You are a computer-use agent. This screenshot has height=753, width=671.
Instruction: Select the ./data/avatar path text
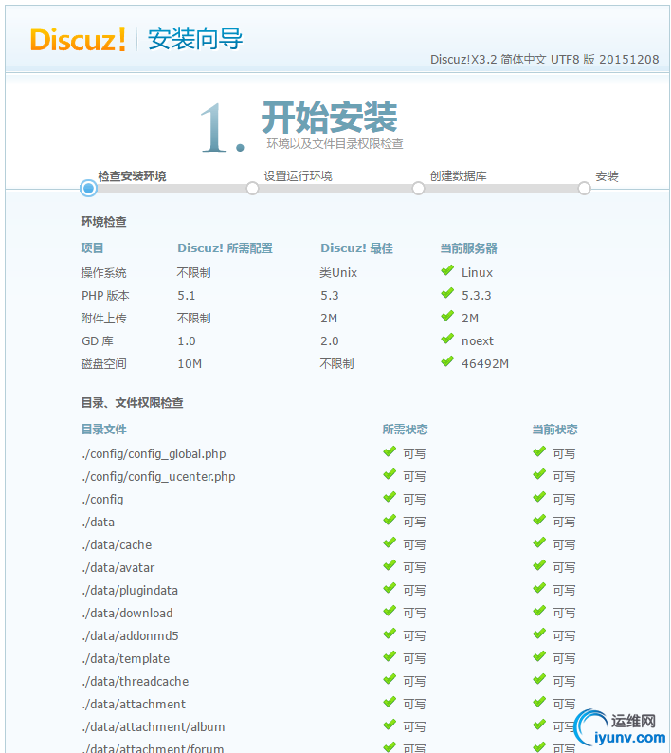[x=118, y=568]
